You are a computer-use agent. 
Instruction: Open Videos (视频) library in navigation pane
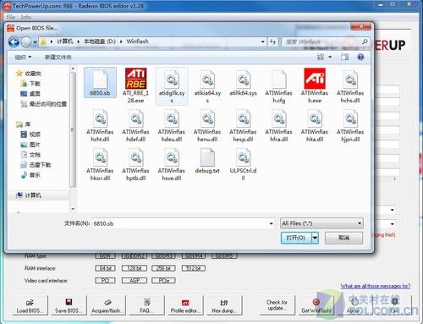(x=30, y=135)
